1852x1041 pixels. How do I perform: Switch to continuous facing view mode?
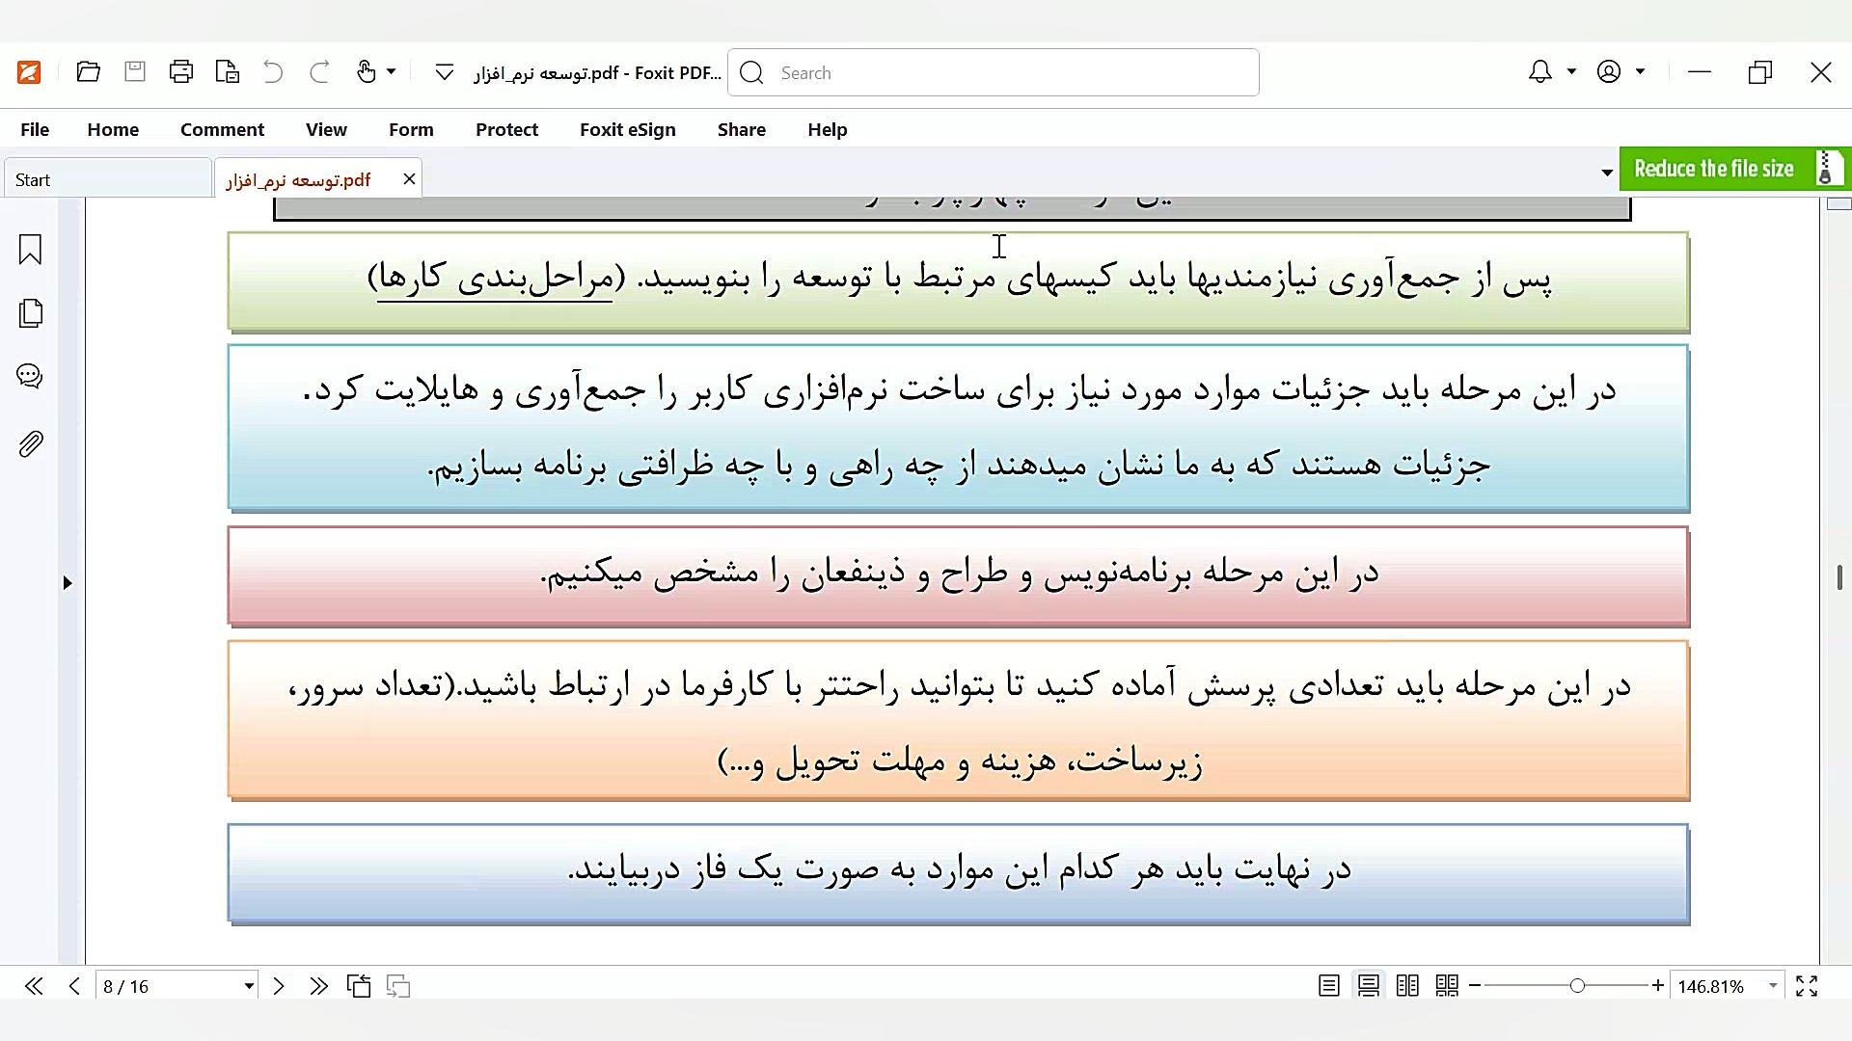(1447, 986)
